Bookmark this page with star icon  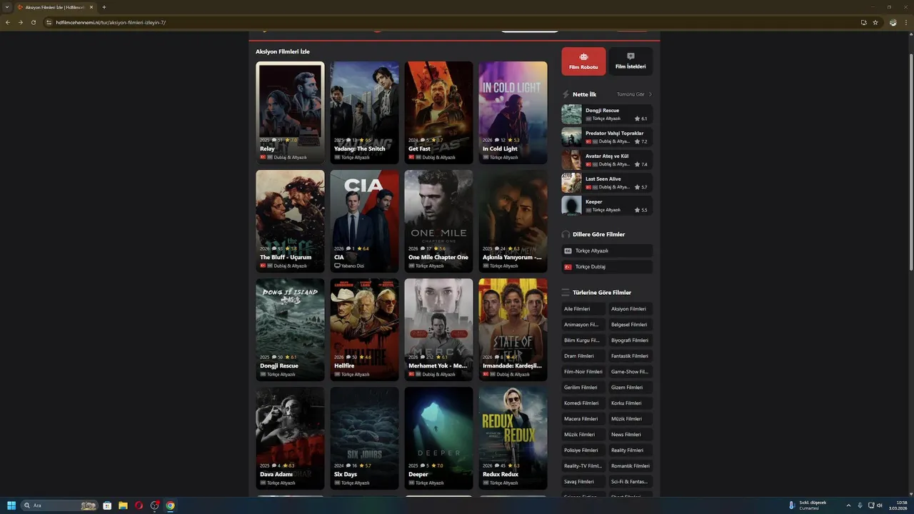pos(875,22)
